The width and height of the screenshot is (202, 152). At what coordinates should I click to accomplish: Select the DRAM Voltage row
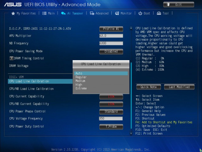(x=19, y=66)
